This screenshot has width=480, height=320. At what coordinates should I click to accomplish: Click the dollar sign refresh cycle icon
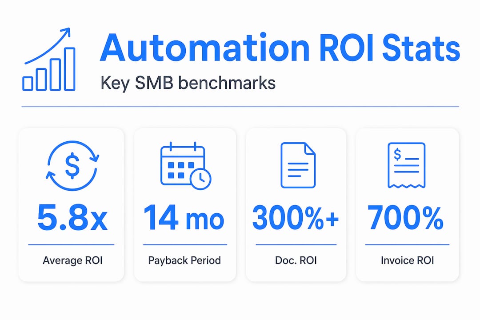[72, 166]
